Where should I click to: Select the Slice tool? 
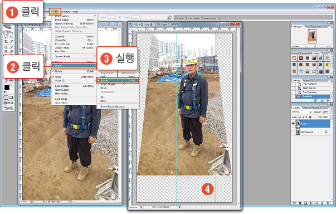click(11, 41)
